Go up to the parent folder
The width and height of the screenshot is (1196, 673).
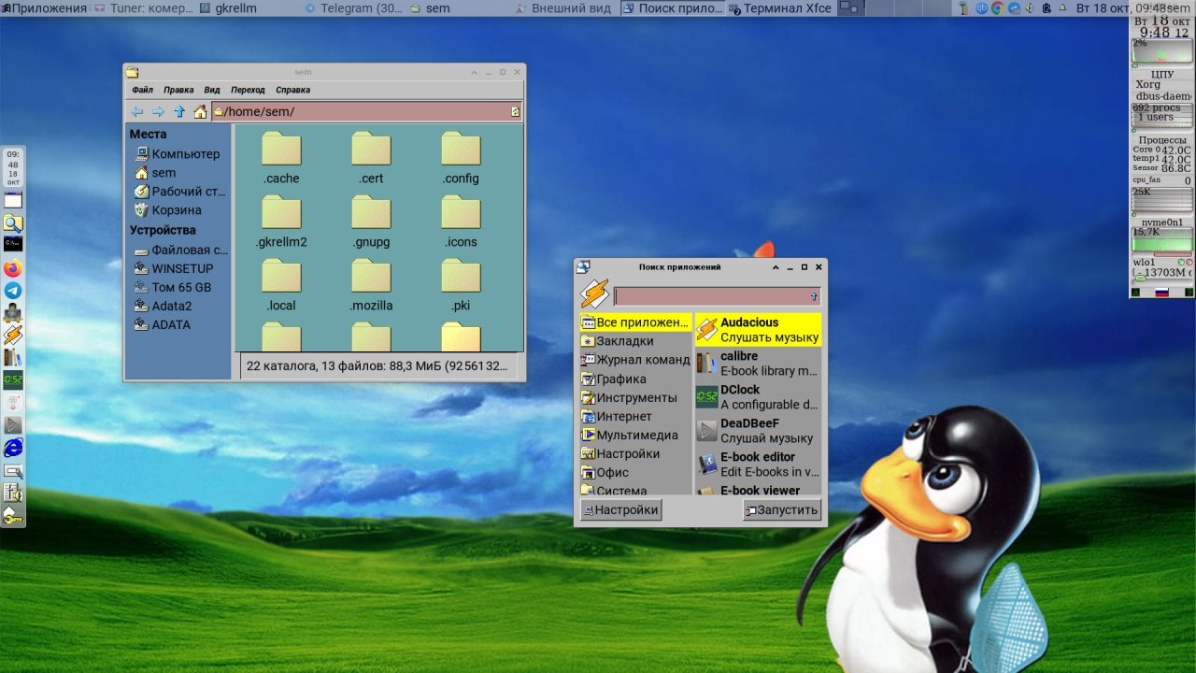tap(179, 112)
